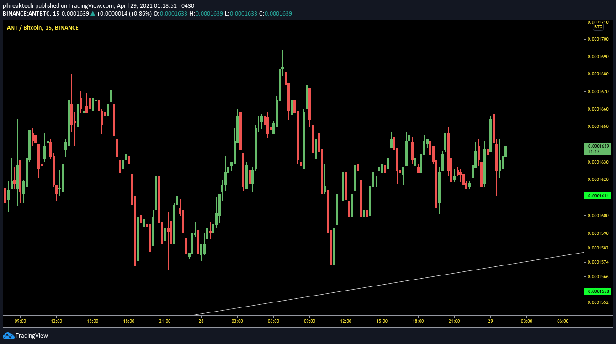Click the 11:13 bar countdown timer
This screenshot has height=344, width=616.
click(x=594, y=152)
